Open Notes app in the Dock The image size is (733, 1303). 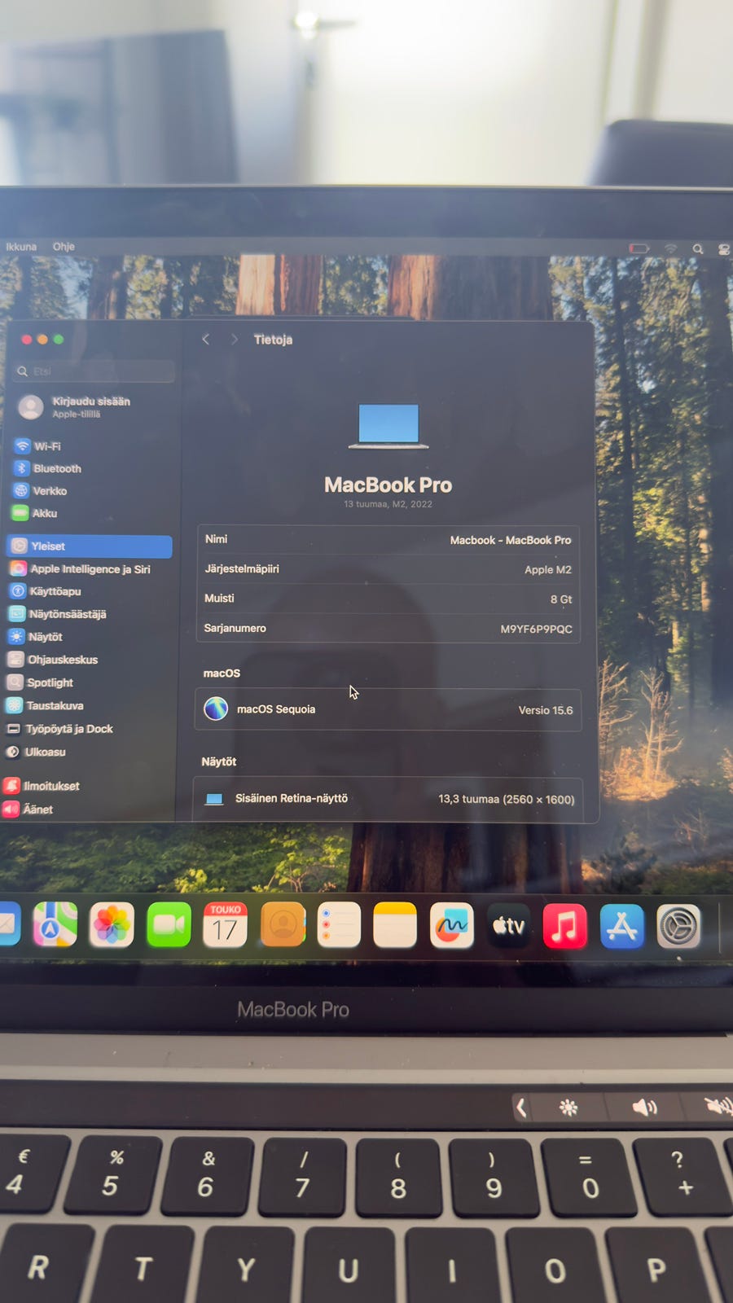click(x=395, y=925)
